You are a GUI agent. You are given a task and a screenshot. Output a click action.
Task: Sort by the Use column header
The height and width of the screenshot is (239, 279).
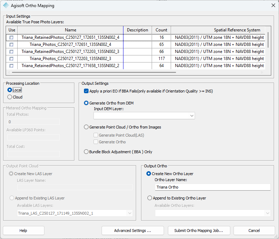click(12, 30)
